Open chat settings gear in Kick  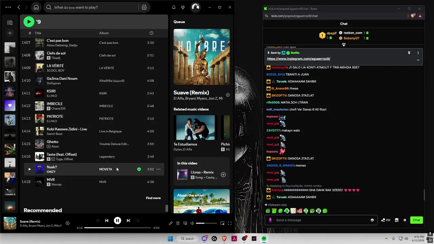(405, 220)
